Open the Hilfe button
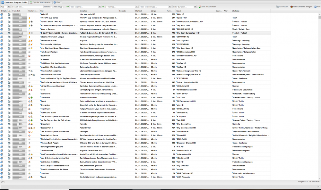This screenshot has width=321, height=190. [x=317, y=7]
